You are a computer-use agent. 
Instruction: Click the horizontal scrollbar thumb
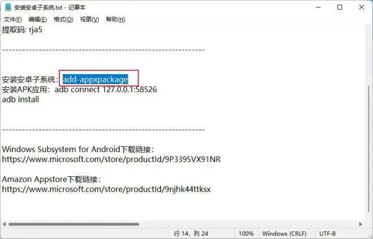[73, 224]
